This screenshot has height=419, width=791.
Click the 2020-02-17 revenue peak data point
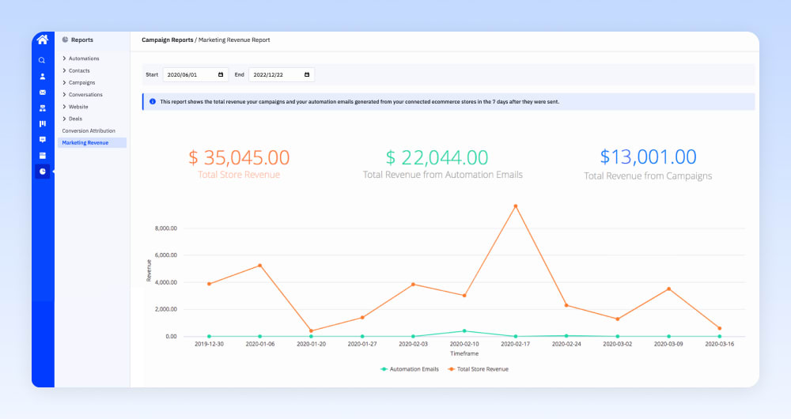pyautogui.click(x=516, y=206)
